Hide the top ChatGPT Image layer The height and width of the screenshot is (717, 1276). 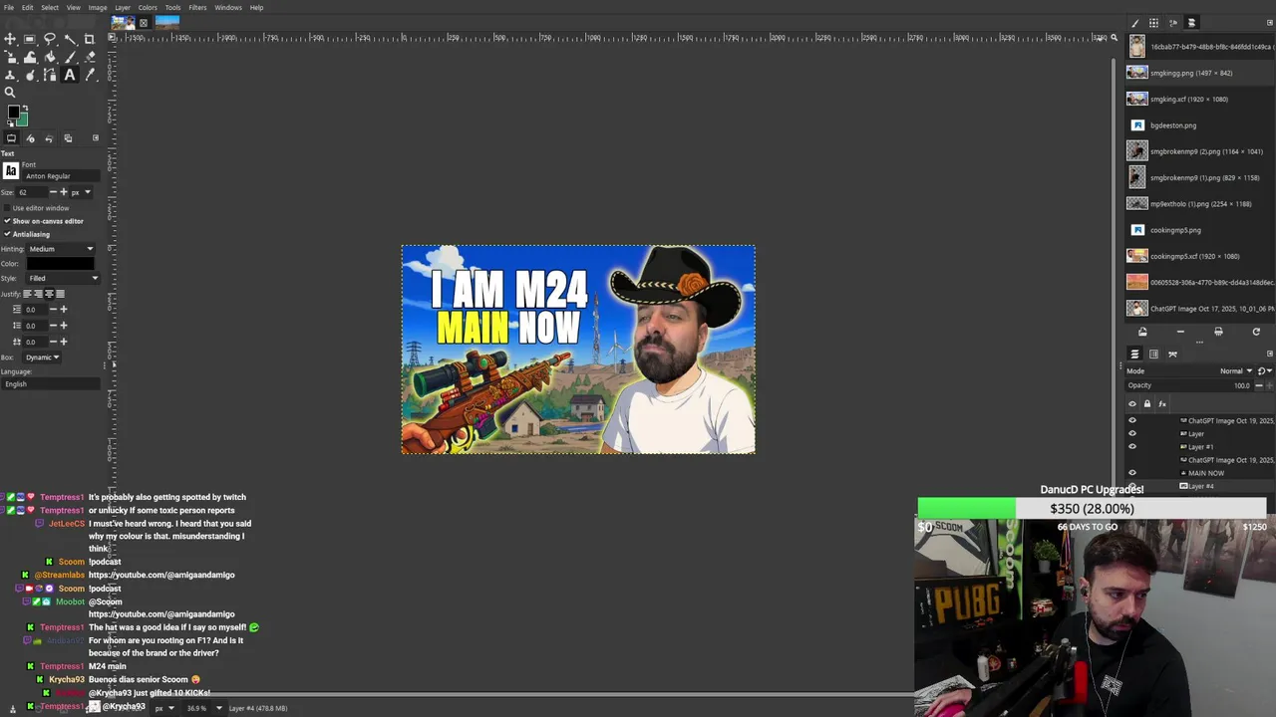[1132, 420]
